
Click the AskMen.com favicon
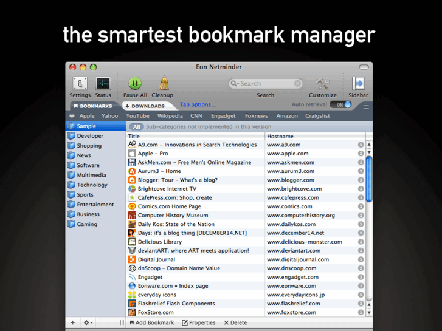pos(132,162)
